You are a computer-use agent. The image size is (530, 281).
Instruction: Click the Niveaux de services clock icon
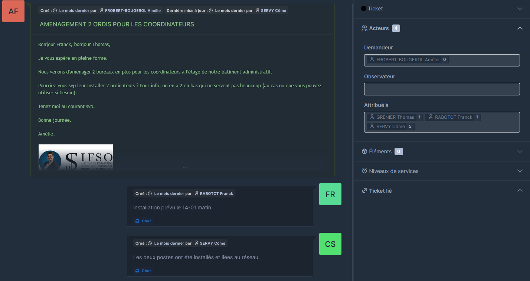point(364,171)
